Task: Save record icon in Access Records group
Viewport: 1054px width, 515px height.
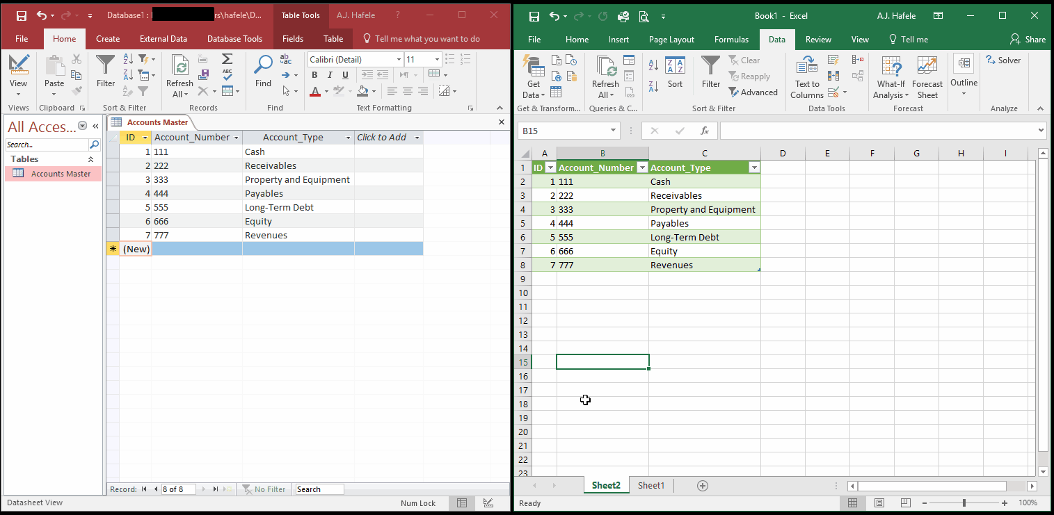Action: 204,75
